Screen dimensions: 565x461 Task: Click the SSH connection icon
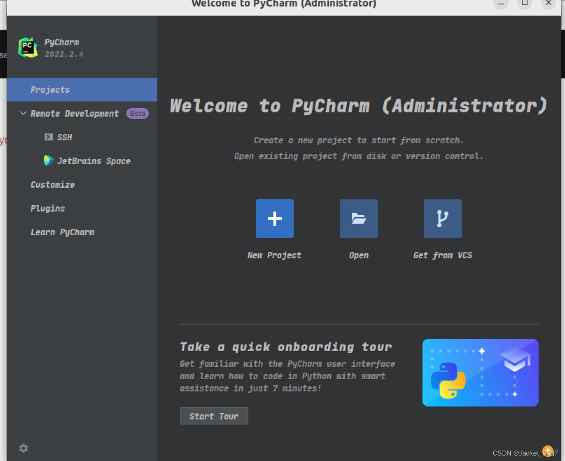(x=49, y=137)
